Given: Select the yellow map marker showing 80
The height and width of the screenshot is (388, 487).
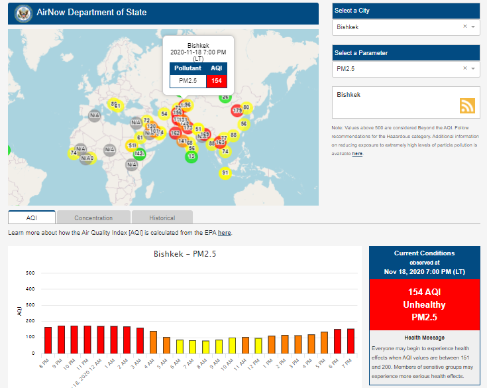Looking at the screenshot, I should tap(246, 107).
